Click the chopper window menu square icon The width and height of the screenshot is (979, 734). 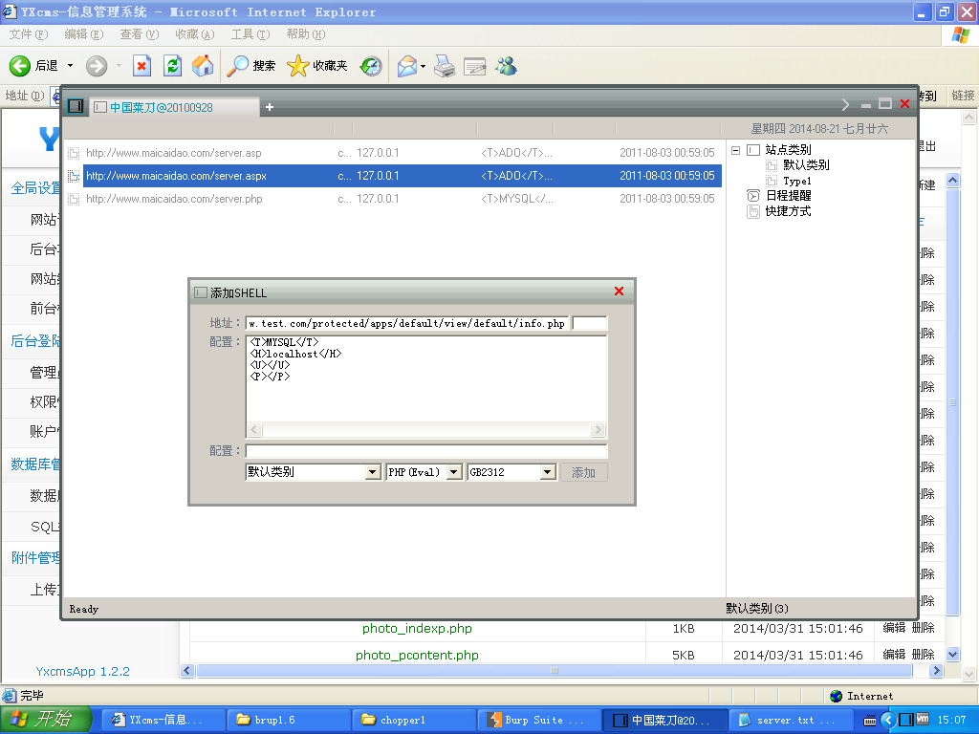(76, 106)
